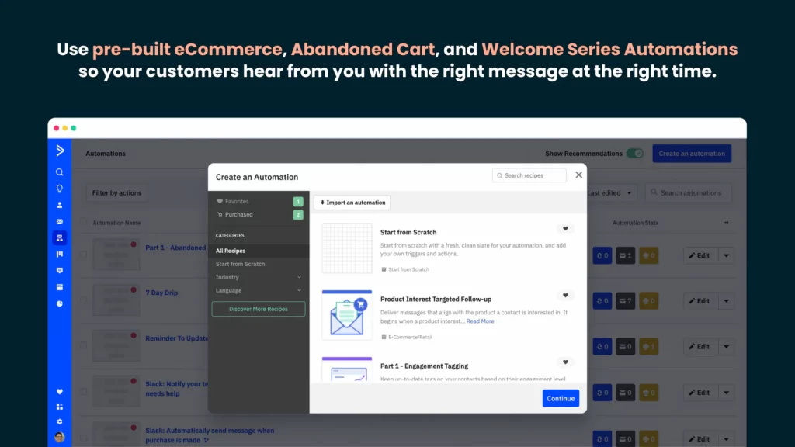Click the yellow goal badge showing 1

click(x=649, y=347)
